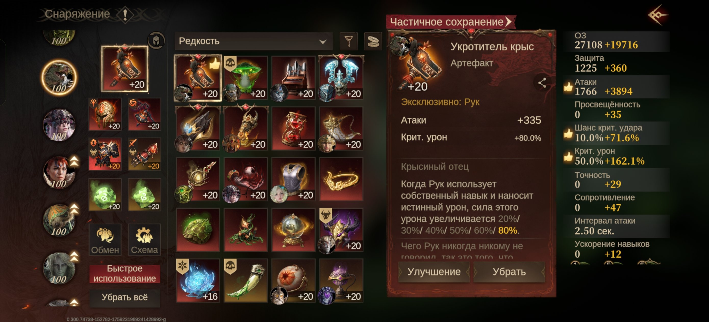Toggle the helmet view icon above equipped artifact

[156, 41]
